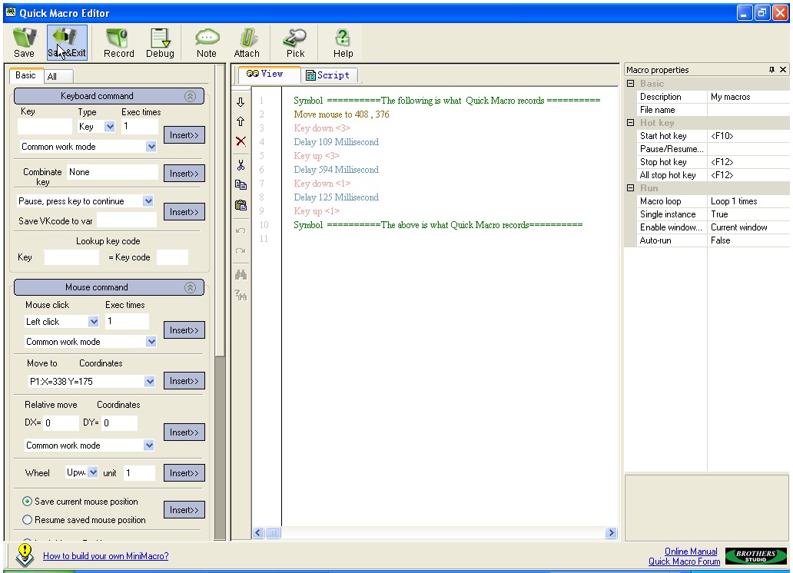Select Save current mouse position radio
This screenshot has width=793, height=573.
28,502
